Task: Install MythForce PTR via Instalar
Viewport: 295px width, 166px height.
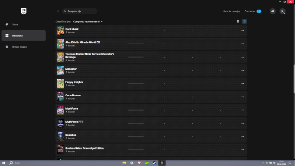Action: tap(70, 125)
